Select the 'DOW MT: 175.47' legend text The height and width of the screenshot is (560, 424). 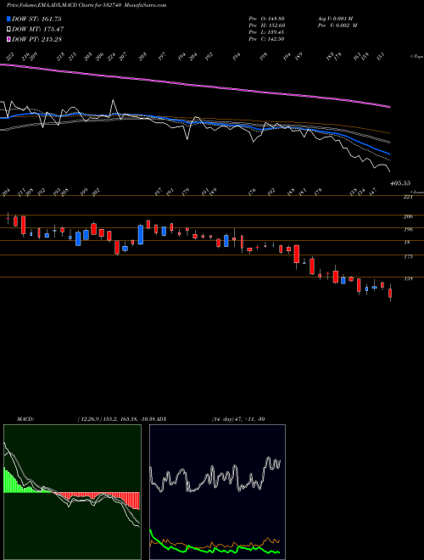(38, 29)
